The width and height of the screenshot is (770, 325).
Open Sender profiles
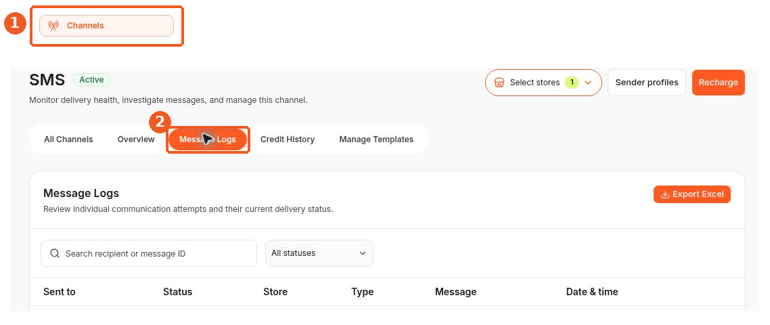click(647, 83)
